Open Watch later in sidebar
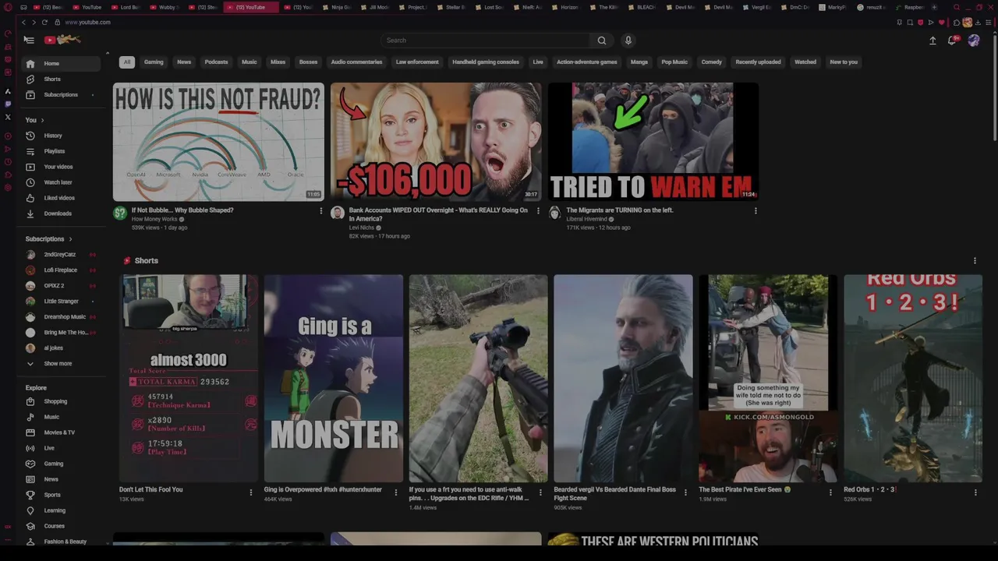 click(x=62, y=182)
